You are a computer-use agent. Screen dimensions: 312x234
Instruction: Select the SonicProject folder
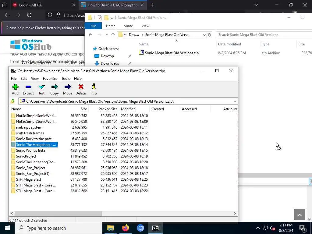[26, 156]
